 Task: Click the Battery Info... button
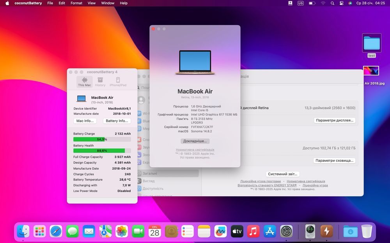pyautogui.click(x=117, y=121)
